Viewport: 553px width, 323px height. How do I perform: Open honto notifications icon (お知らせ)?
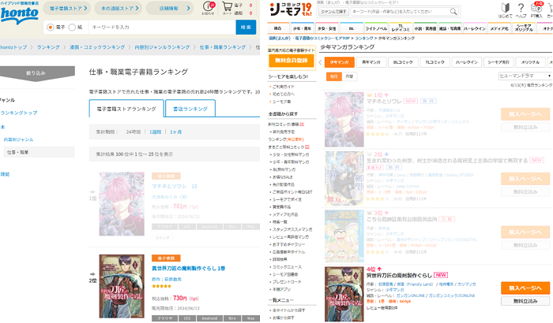tap(209, 8)
